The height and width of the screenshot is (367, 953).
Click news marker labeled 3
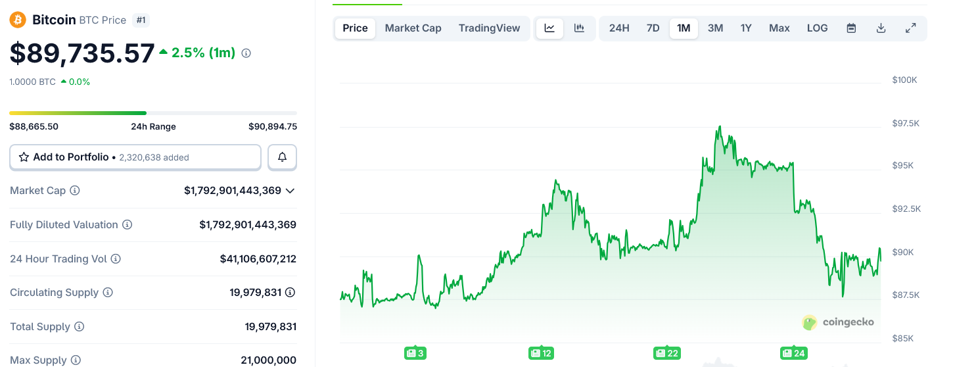pyautogui.click(x=415, y=353)
